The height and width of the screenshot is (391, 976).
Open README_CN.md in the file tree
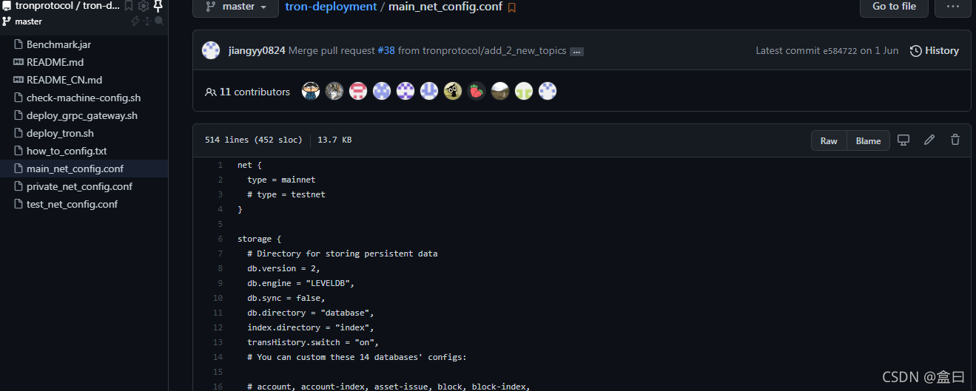tap(64, 80)
